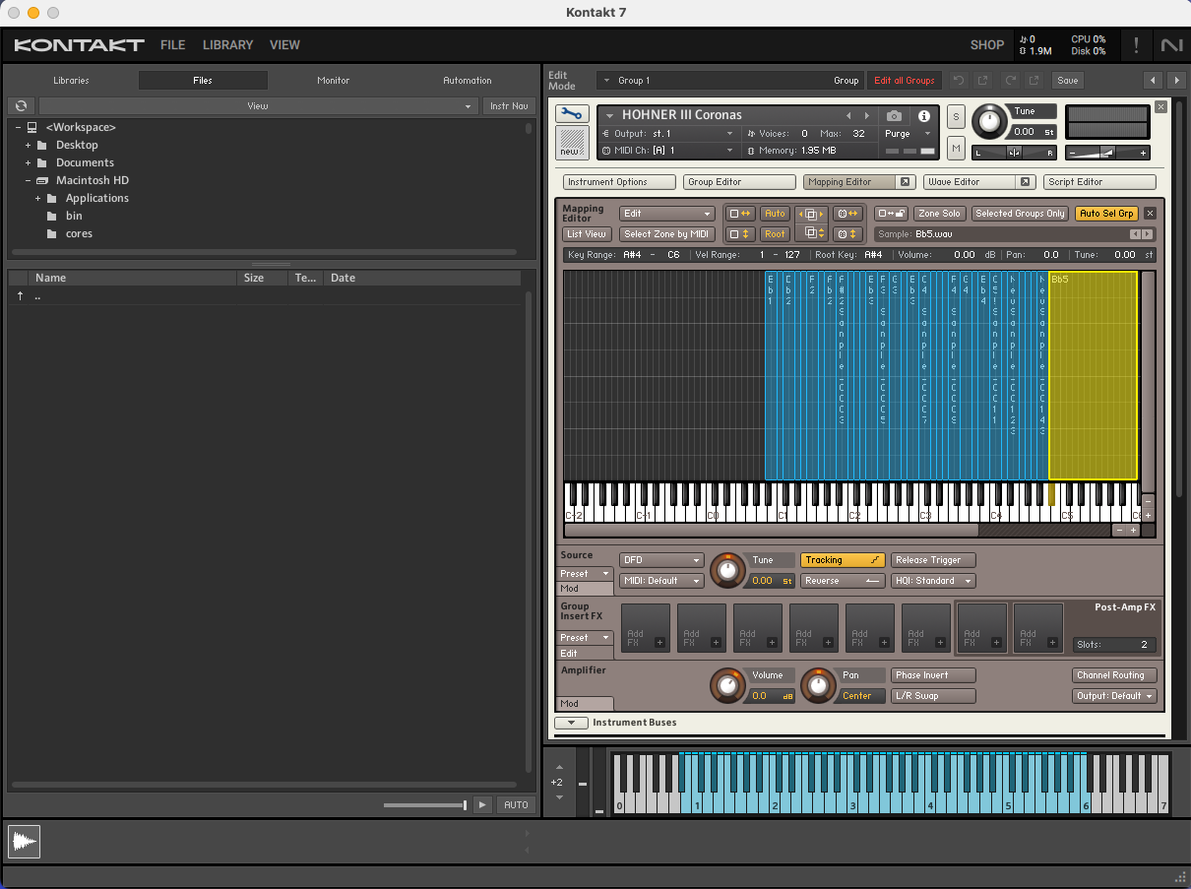Pop out the Mapping Editor window
Viewport: 1191px width, 889px height.
[906, 182]
